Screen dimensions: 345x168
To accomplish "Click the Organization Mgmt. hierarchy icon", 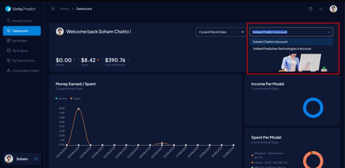I will click(9, 70).
